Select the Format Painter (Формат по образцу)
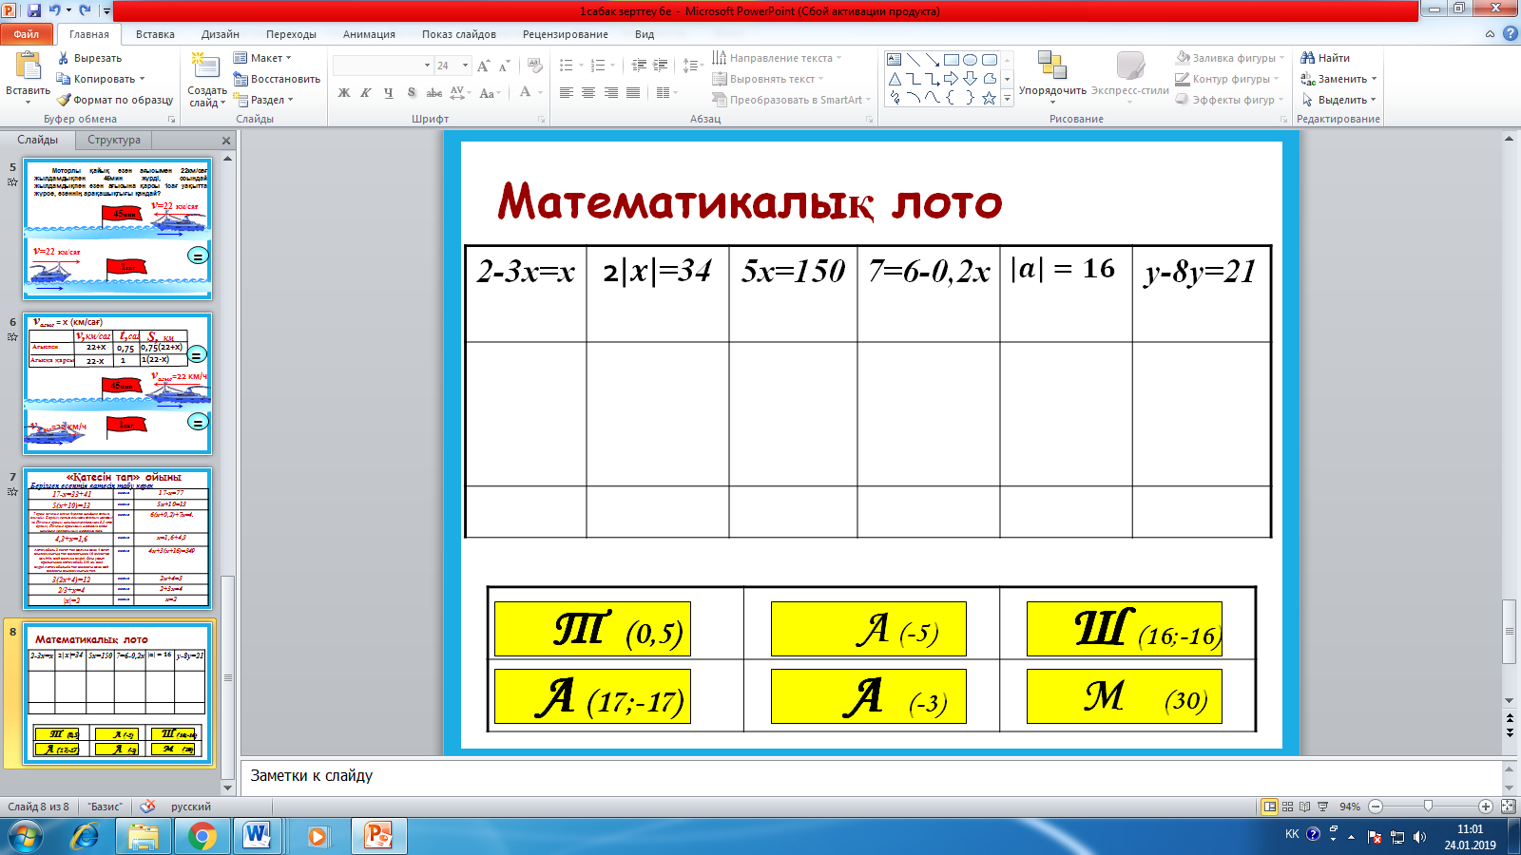1521x855 pixels. [114, 100]
